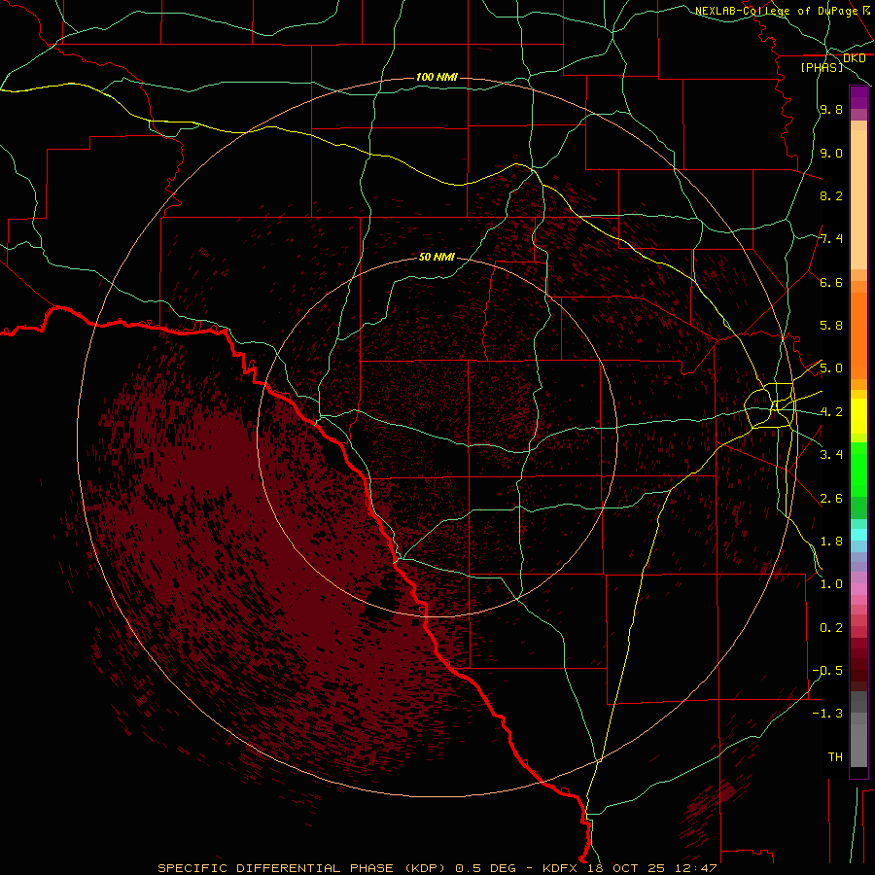This screenshot has height=875, width=875.
Task: Click the "TH" threshold label on the scale
Action: 835,757
